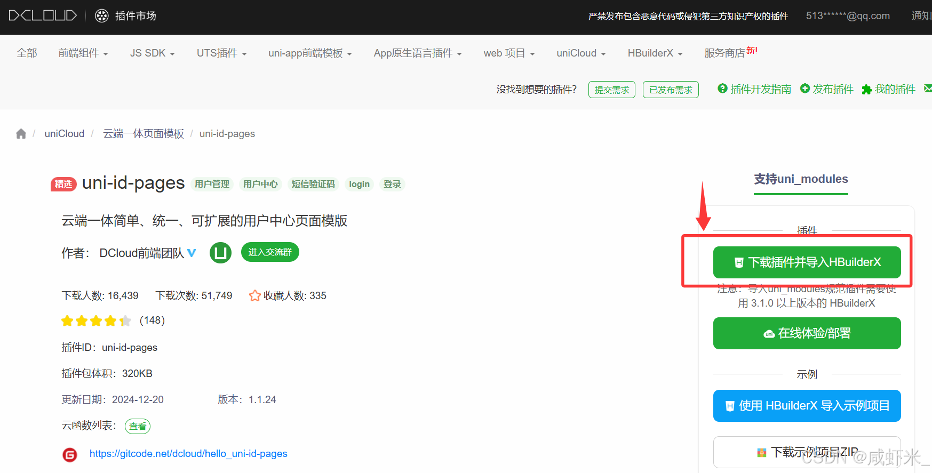The image size is (932, 473).
Task: Click the 短信验证码 tag
Action: tap(313, 184)
